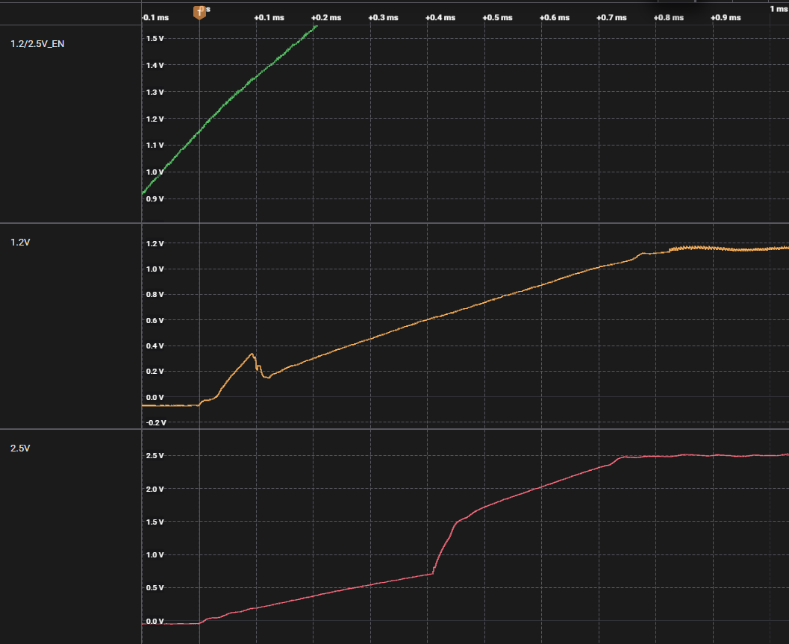Click the +0.8 ms time ruler label
Viewport: 789px width, 644px height.
pyautogui.click(x=669, y=18)
